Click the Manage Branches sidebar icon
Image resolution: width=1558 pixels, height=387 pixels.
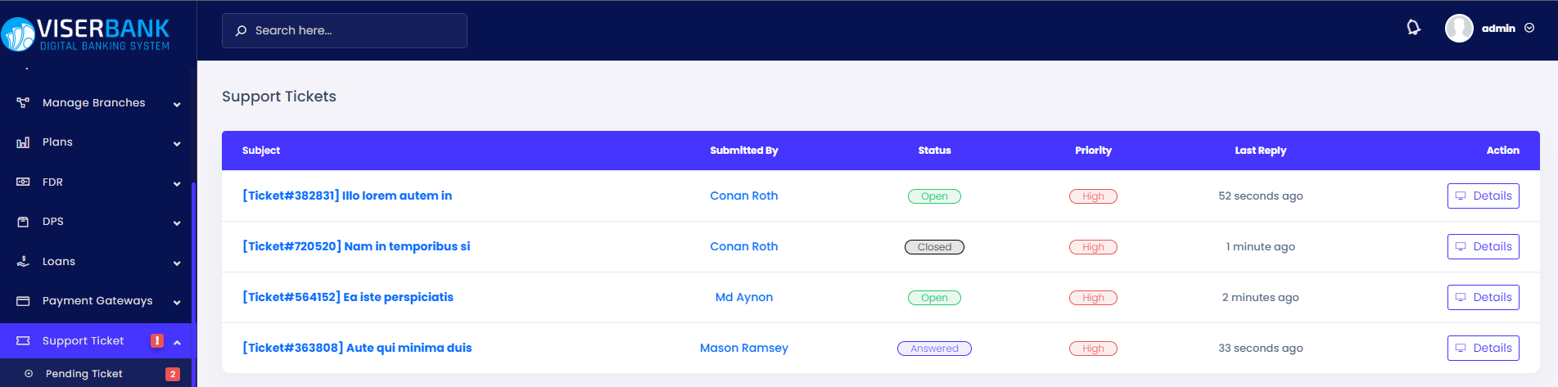tap(23, 103)
